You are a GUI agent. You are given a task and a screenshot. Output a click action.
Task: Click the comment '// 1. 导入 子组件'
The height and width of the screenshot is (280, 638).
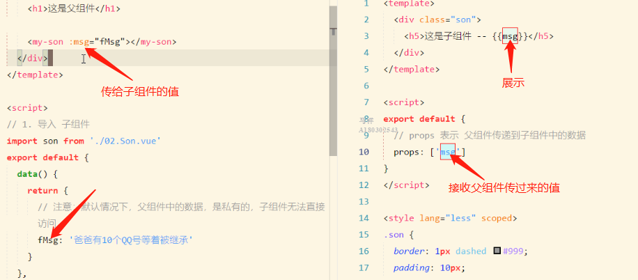48,124
